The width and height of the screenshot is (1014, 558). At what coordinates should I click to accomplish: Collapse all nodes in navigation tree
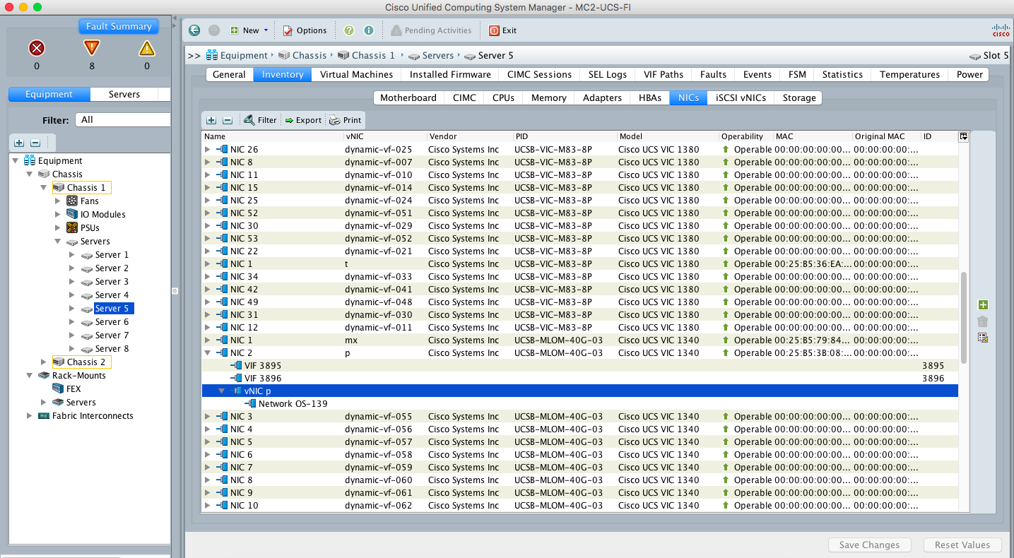pos(35,143)
